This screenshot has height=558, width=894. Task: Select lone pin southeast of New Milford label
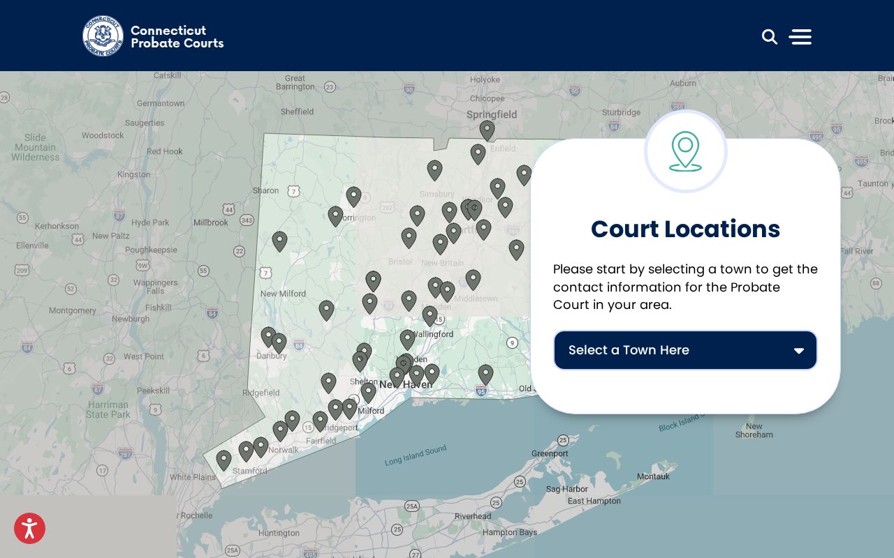[x=326, y=310]
